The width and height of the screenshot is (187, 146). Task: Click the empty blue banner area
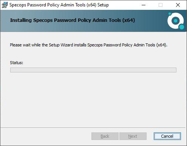point(151,21)
